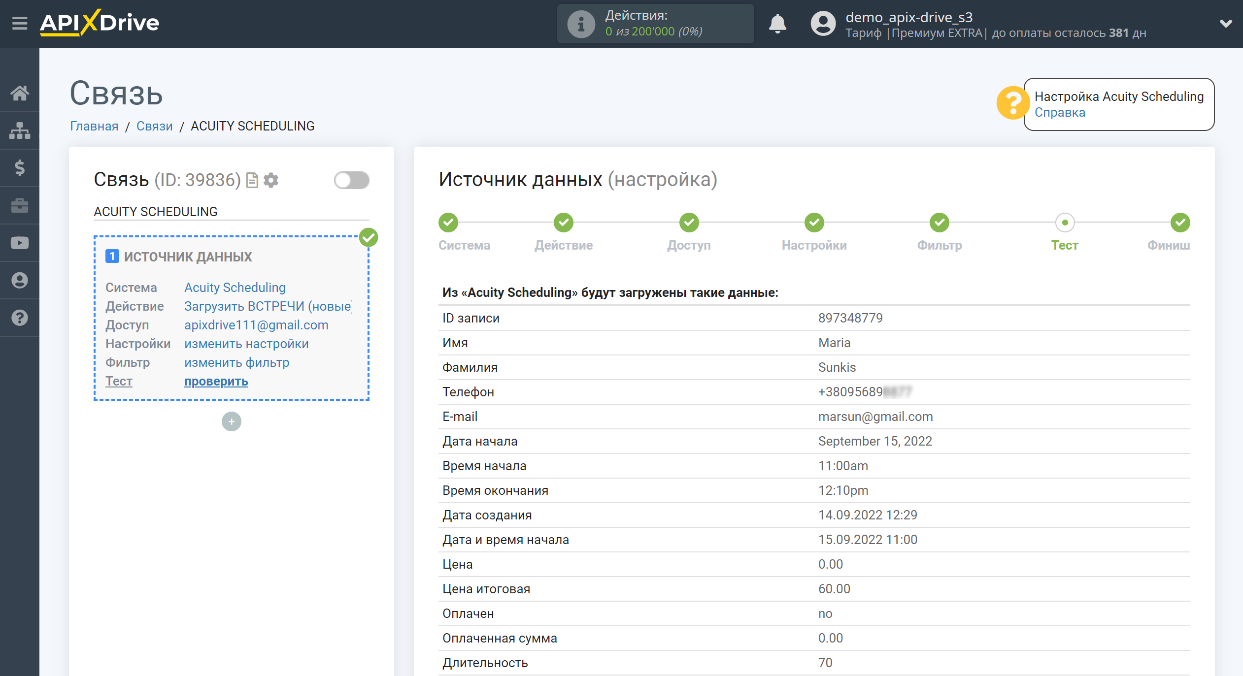1243x676 pixels.
Task: Go to the Система step
Action: [449, 223]
